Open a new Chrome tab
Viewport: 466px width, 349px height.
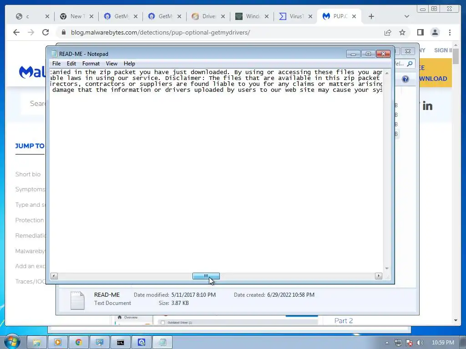(371, 16)
